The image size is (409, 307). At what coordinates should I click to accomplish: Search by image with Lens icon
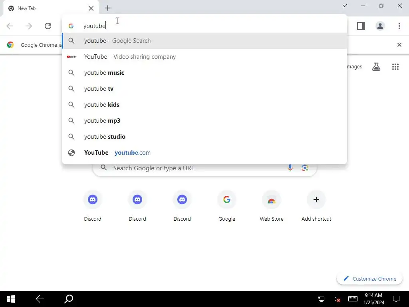pyautogui.click(x=305, y=168)
